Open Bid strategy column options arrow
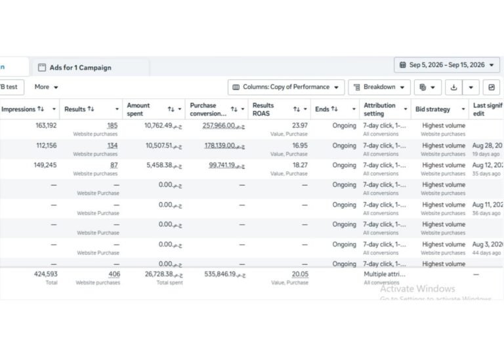The image size is (504, 356). coord(463,109)
